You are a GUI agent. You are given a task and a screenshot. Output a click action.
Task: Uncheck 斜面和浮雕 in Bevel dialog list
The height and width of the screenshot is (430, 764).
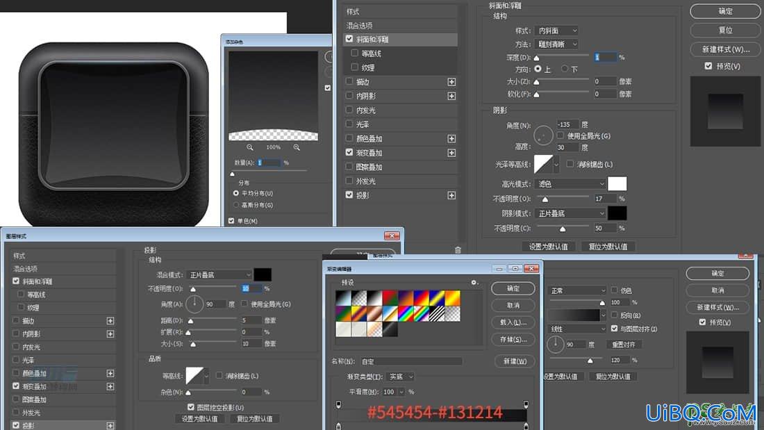point(349,39)
